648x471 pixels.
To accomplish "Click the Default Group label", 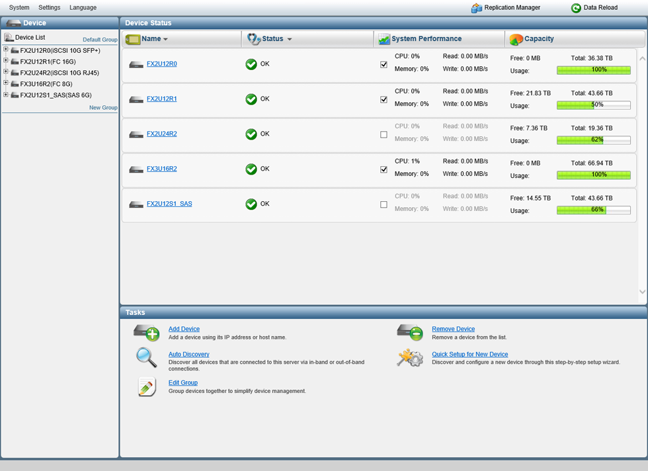I will (x=100, y=40).
